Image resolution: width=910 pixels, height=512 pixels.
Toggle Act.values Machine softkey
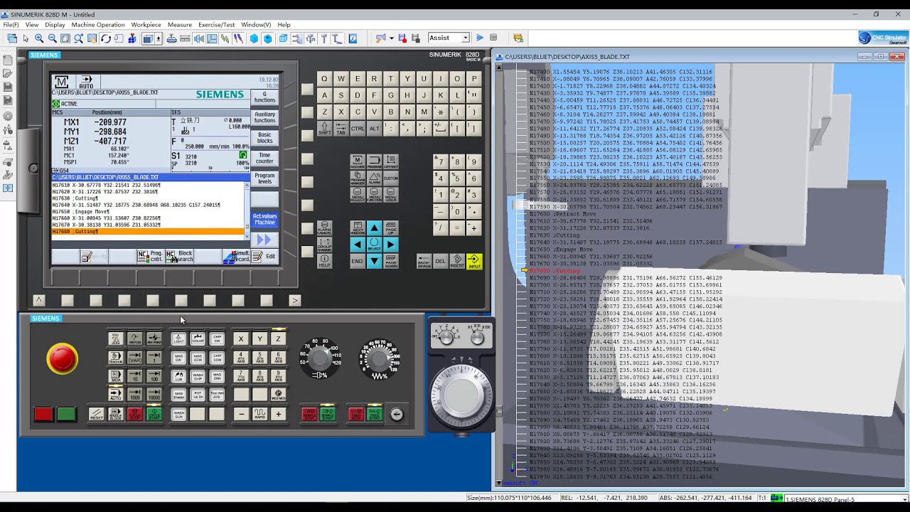(x=264, y=219)
